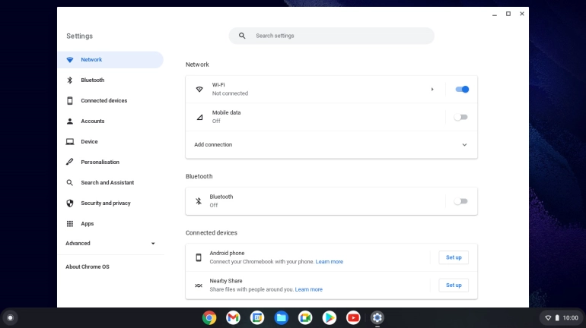
Task: Click the Security and privacy shield icon
Action: tap(70, 203)
